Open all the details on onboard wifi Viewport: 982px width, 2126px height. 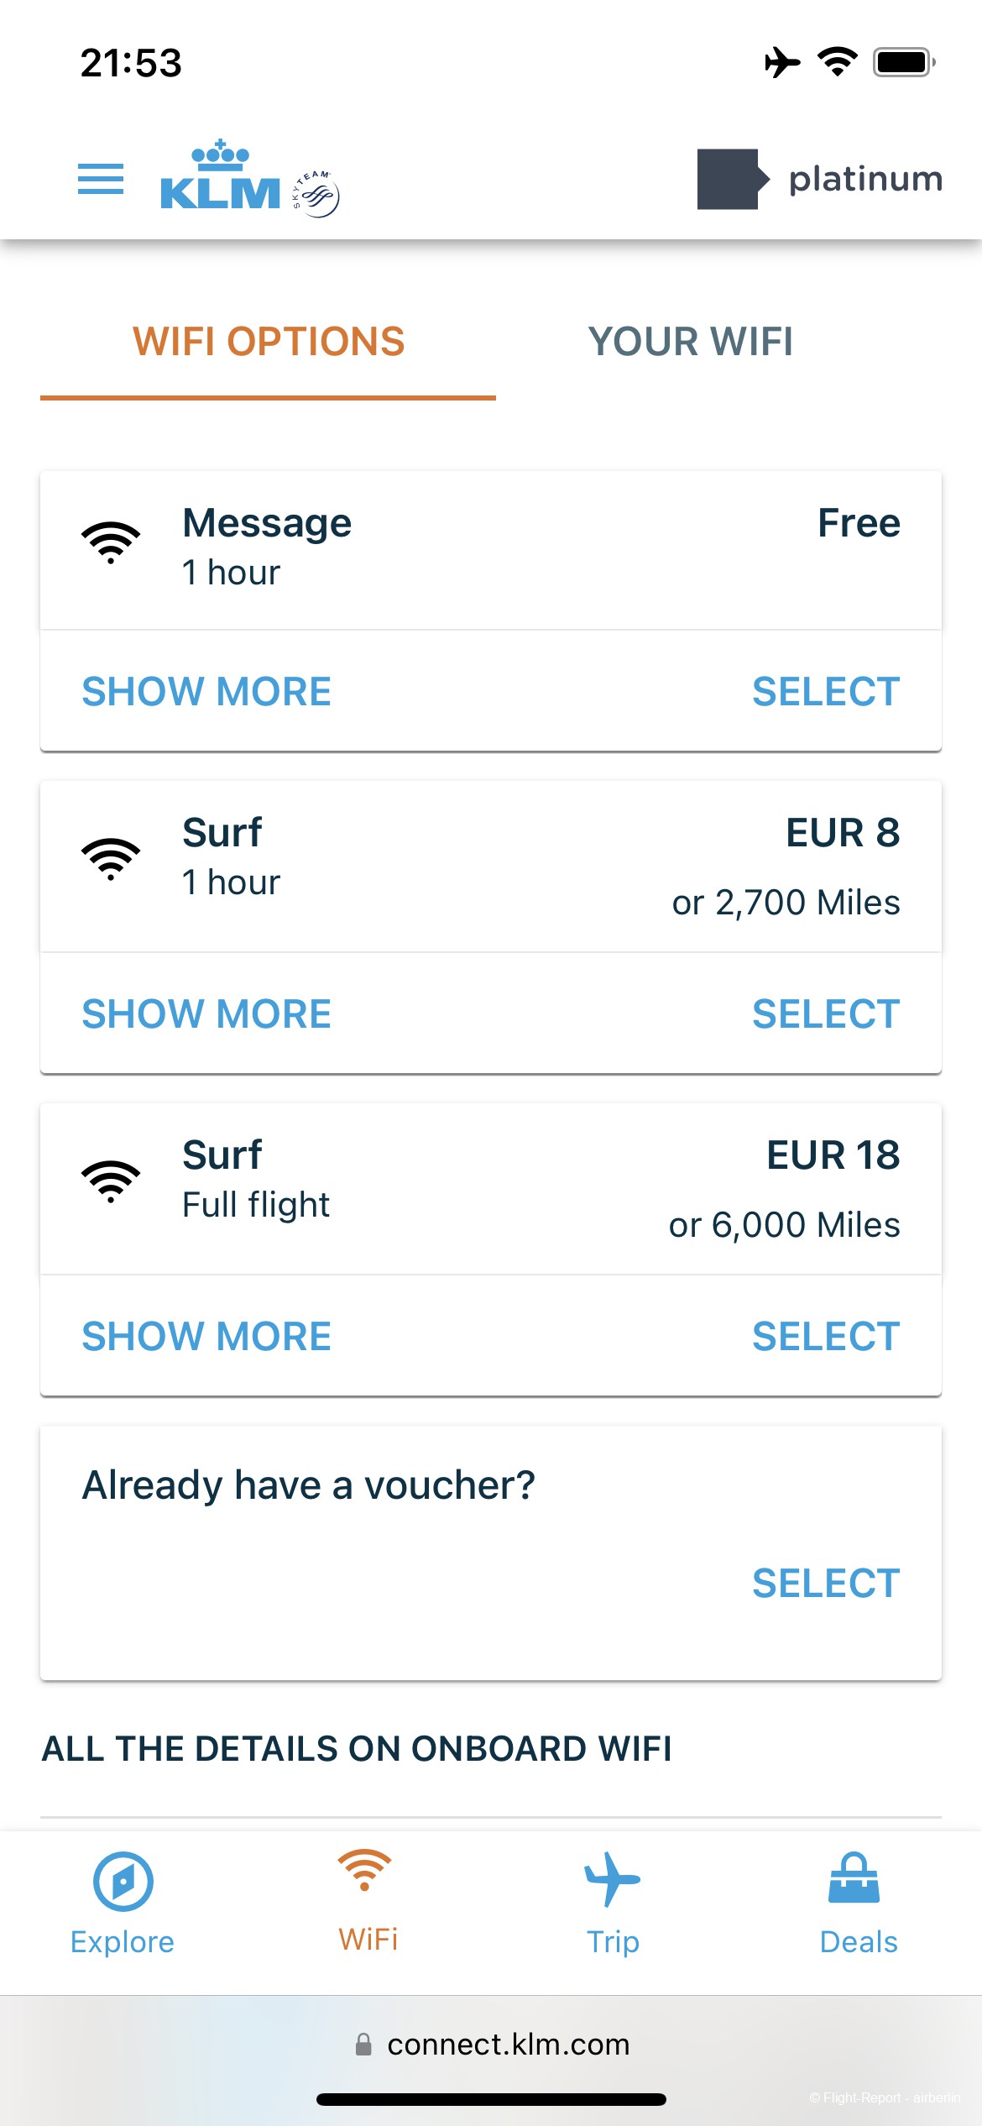pyautogui.click(x=357, y=1749)
